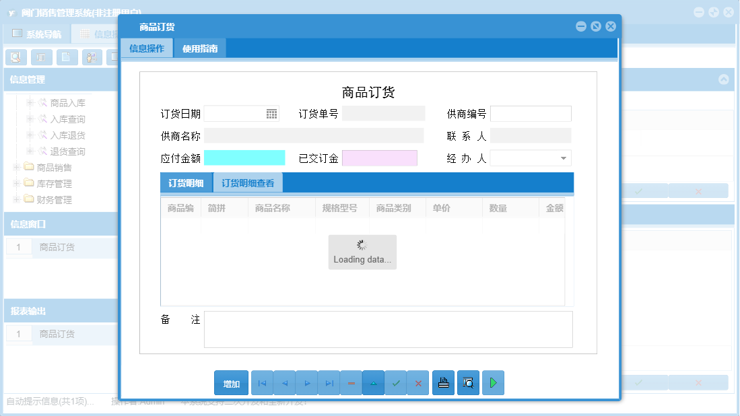Click the 系统导航 button
Viewport: 740px width, 416px height.
[37, 33]
